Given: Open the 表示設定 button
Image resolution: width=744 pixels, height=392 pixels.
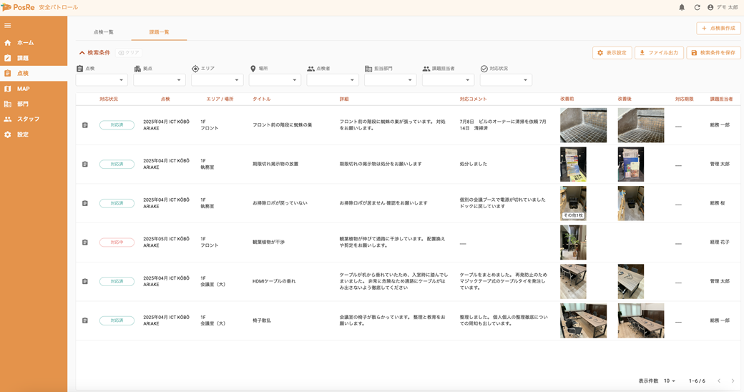Looking at the screenshot, I should click(612, 53).
